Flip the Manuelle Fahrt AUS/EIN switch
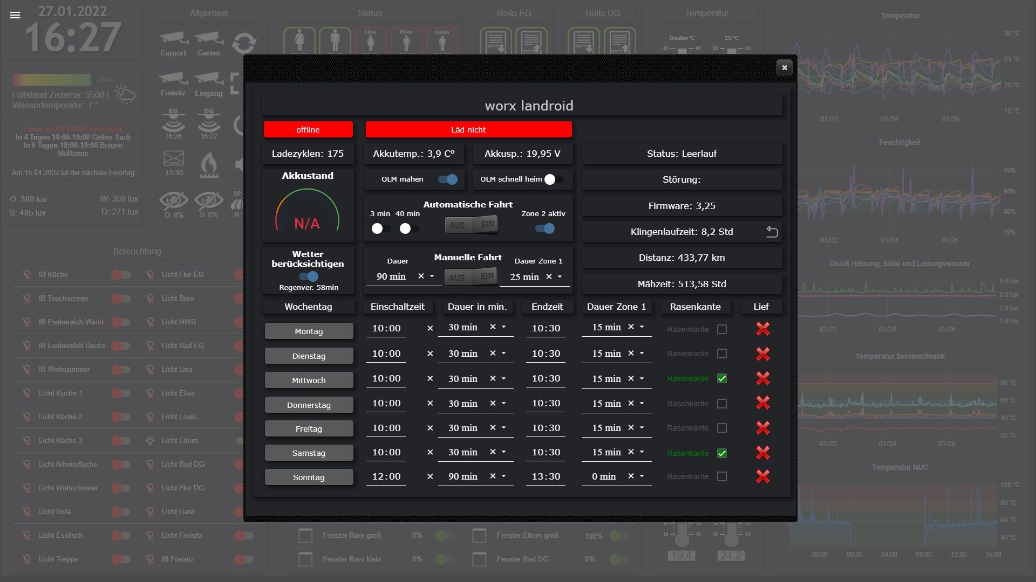The height and width of the screenshot is (582, 1036). tap(472, 277)
